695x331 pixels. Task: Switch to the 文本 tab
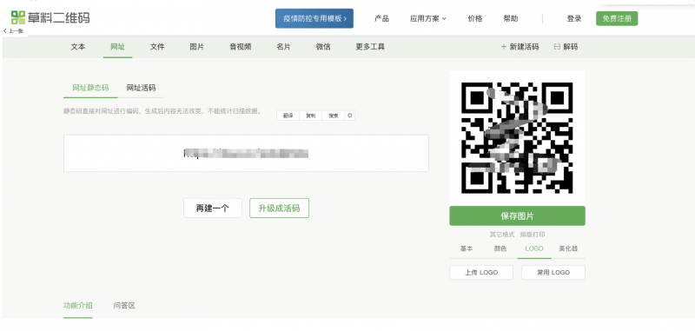point(78,47)
